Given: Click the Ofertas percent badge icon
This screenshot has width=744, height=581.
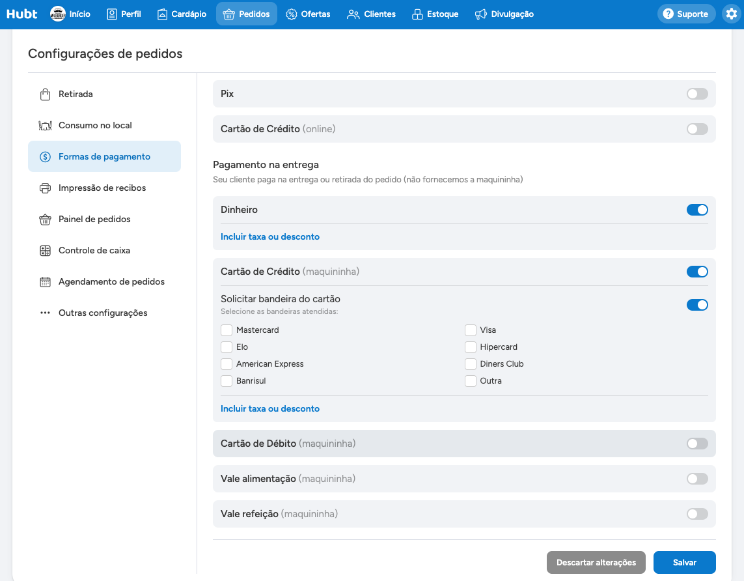Looking at the screenshot, I should pyautogui.click(x=292, y=14).
